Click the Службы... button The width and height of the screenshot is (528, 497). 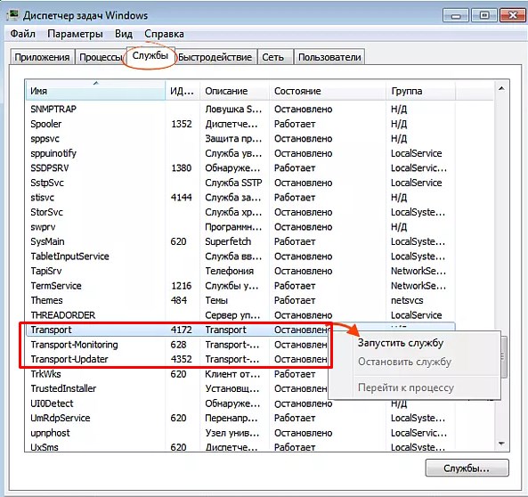(467, 468)
